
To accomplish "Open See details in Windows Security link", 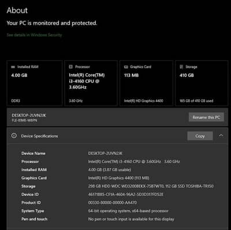I will 34,35.
